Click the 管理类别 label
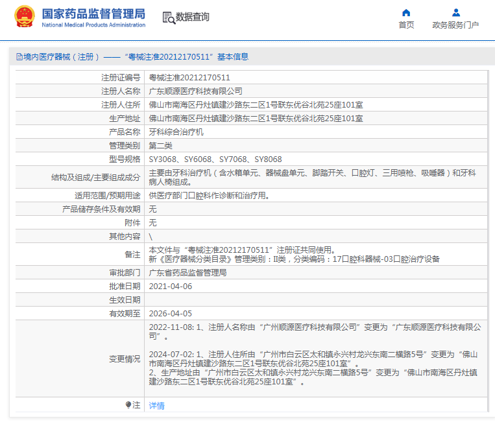495x422 pixels. (x=125, y=146)
